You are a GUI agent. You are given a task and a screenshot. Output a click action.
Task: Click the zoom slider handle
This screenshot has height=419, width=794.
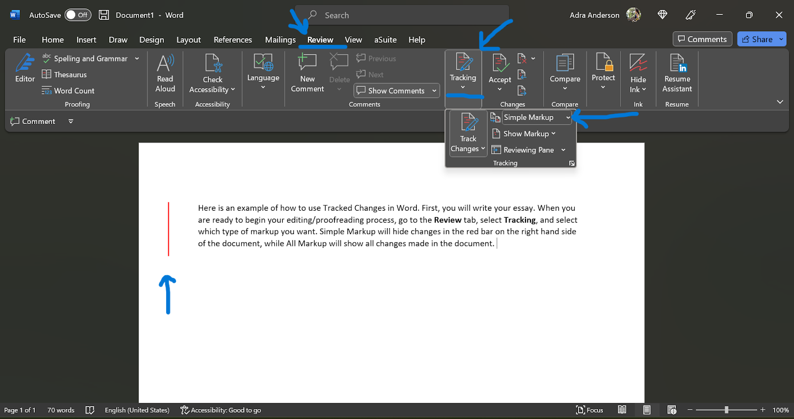point(727,410)
